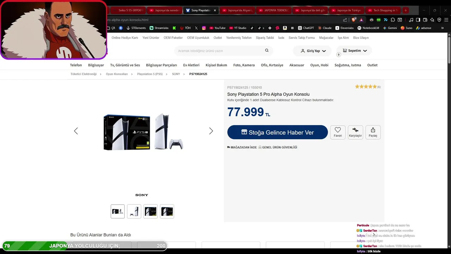
Task: Open the Elevenlabs bookmark
Action: [x=345, y=28]
